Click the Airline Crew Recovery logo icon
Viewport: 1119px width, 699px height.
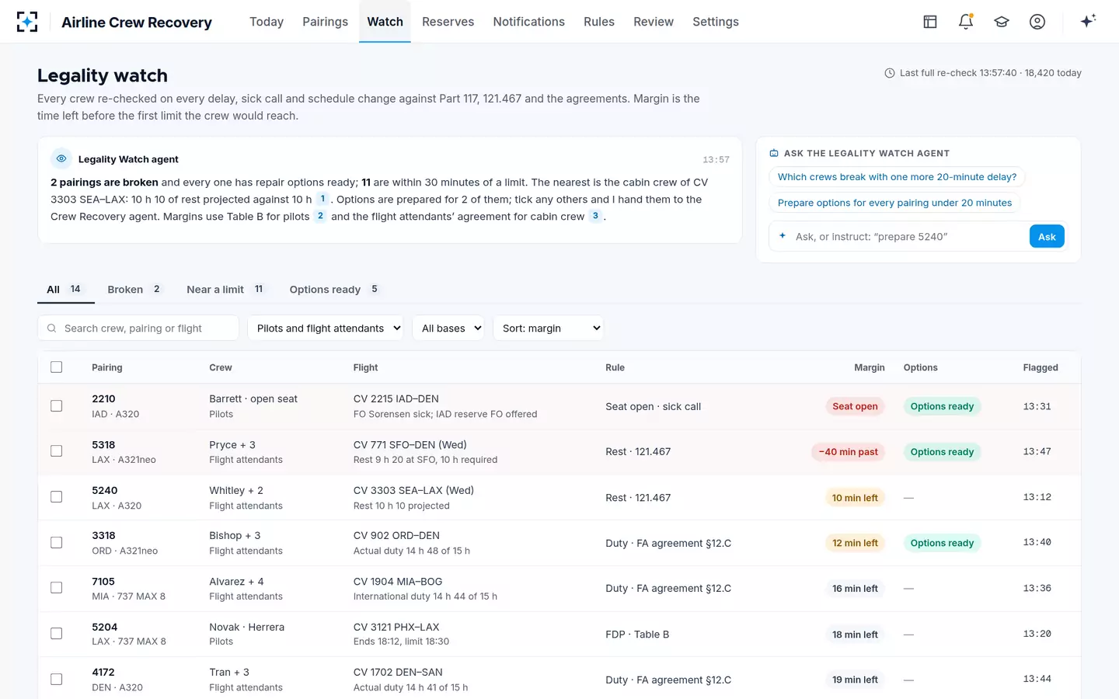tap(27, 22)
